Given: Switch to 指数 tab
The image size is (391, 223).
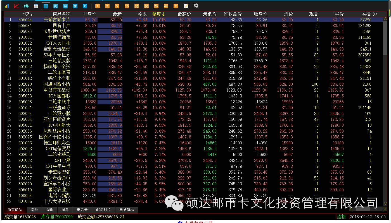Looking at the screenshot, I should 34,210.
